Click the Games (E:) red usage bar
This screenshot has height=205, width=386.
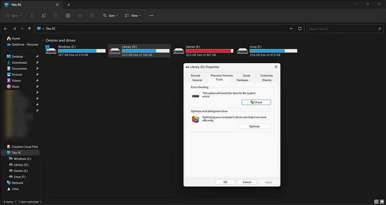pyautogui.click(x=210, y=51)
